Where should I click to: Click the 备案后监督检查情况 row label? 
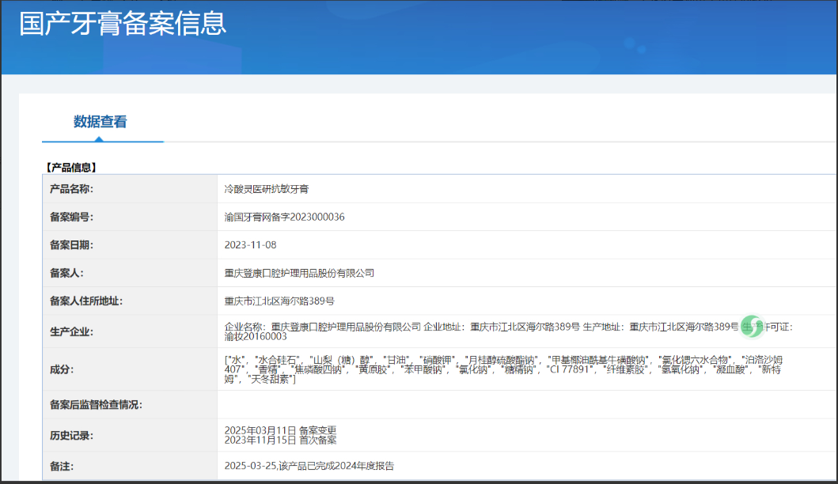96,405
